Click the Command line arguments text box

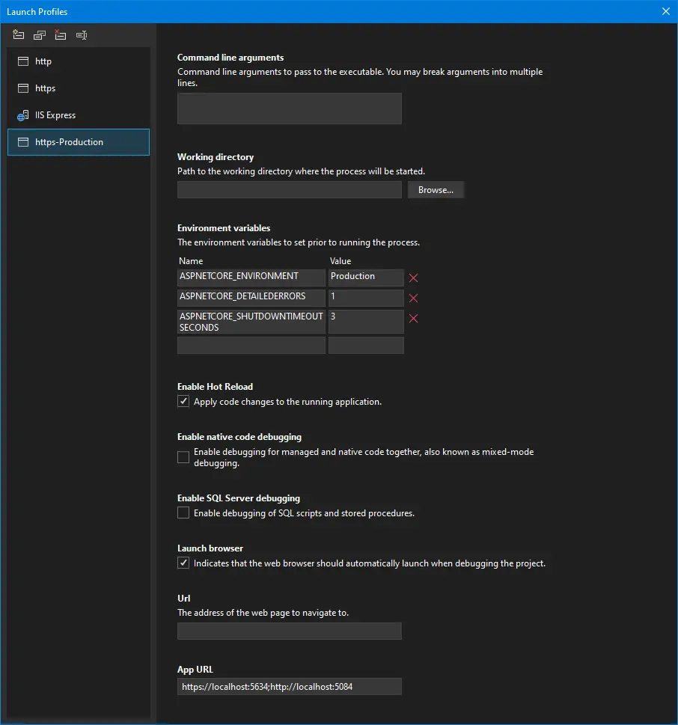[289, 108]
